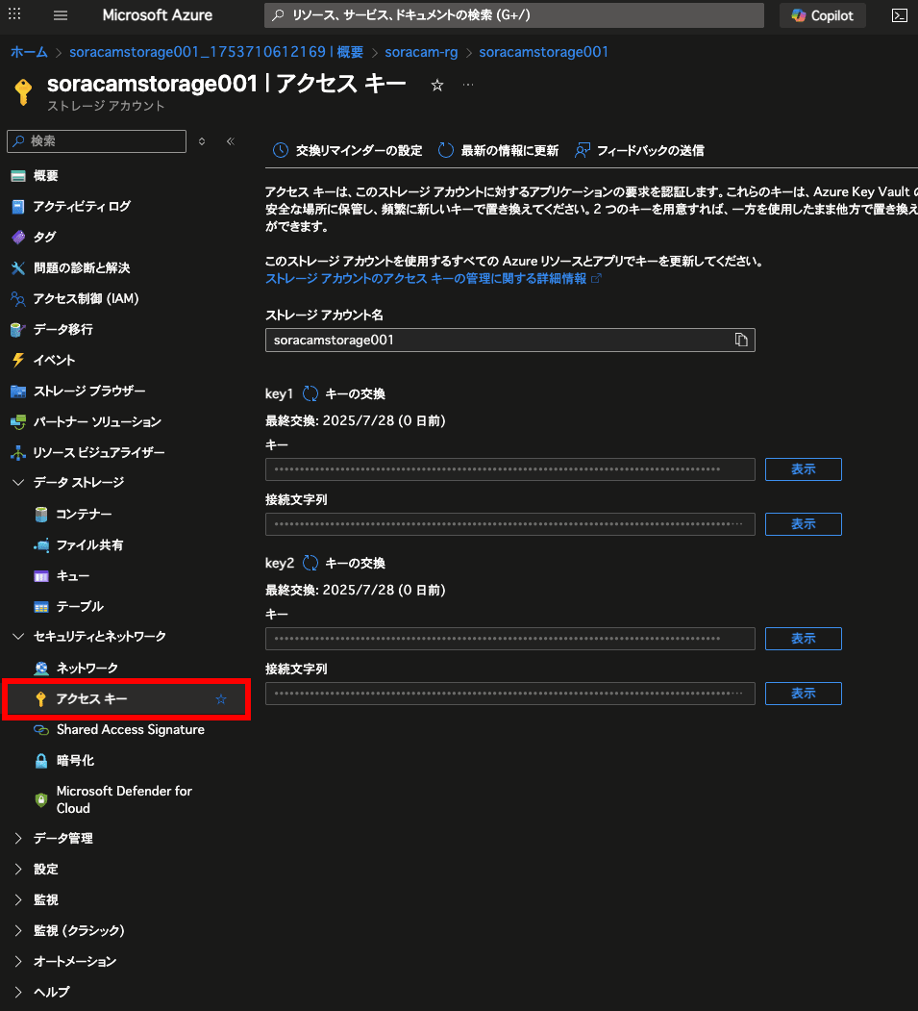Screen dimensions: 918x1011
Task: Collapse the sidebar with the double chevron
Action: click(231, 141)
